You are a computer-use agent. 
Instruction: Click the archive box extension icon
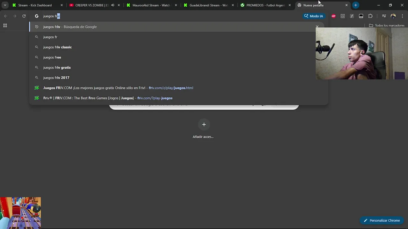[x=343, y=16]
